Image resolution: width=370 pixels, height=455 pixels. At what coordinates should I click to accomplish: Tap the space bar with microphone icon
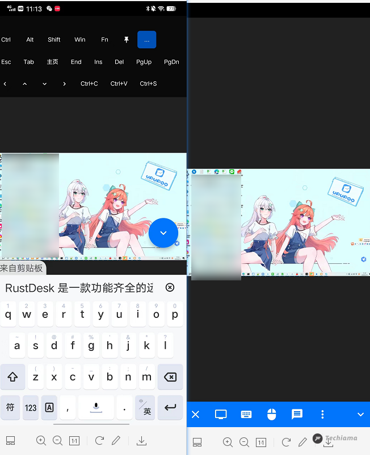pyautogui.click(x=96, y=407)
